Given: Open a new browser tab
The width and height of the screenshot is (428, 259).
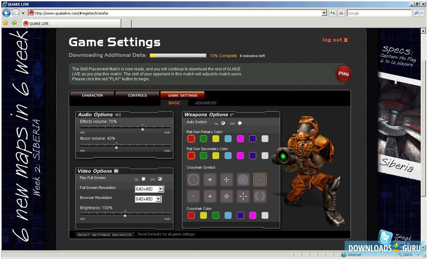Looking at the screenshot, I should pos(127,24).
